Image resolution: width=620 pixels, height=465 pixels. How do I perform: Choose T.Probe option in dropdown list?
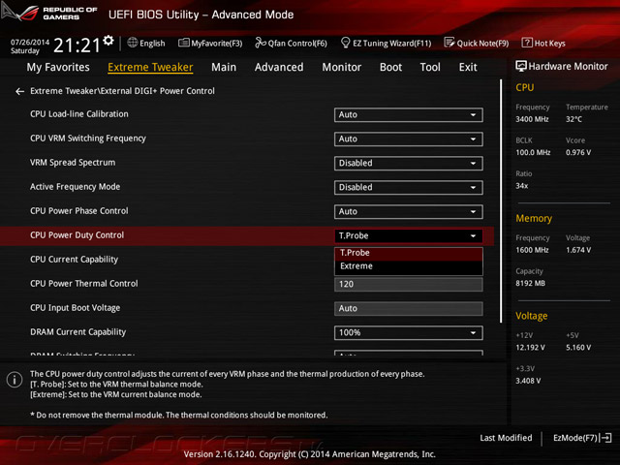coord(409,253)
